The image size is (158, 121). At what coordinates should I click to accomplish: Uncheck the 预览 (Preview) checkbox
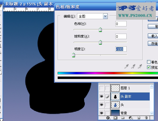click(149, 67)
